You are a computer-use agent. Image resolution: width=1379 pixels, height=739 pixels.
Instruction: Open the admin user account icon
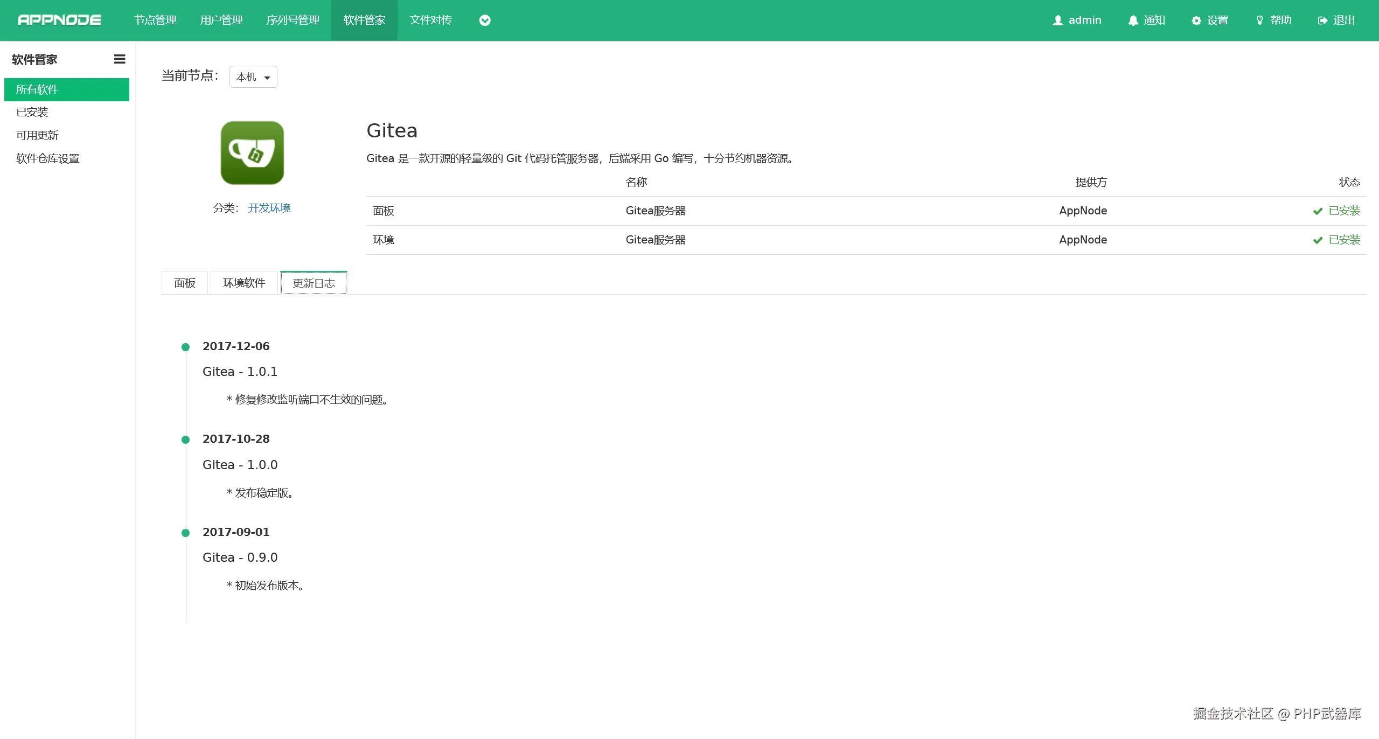tap(1058, 20)
